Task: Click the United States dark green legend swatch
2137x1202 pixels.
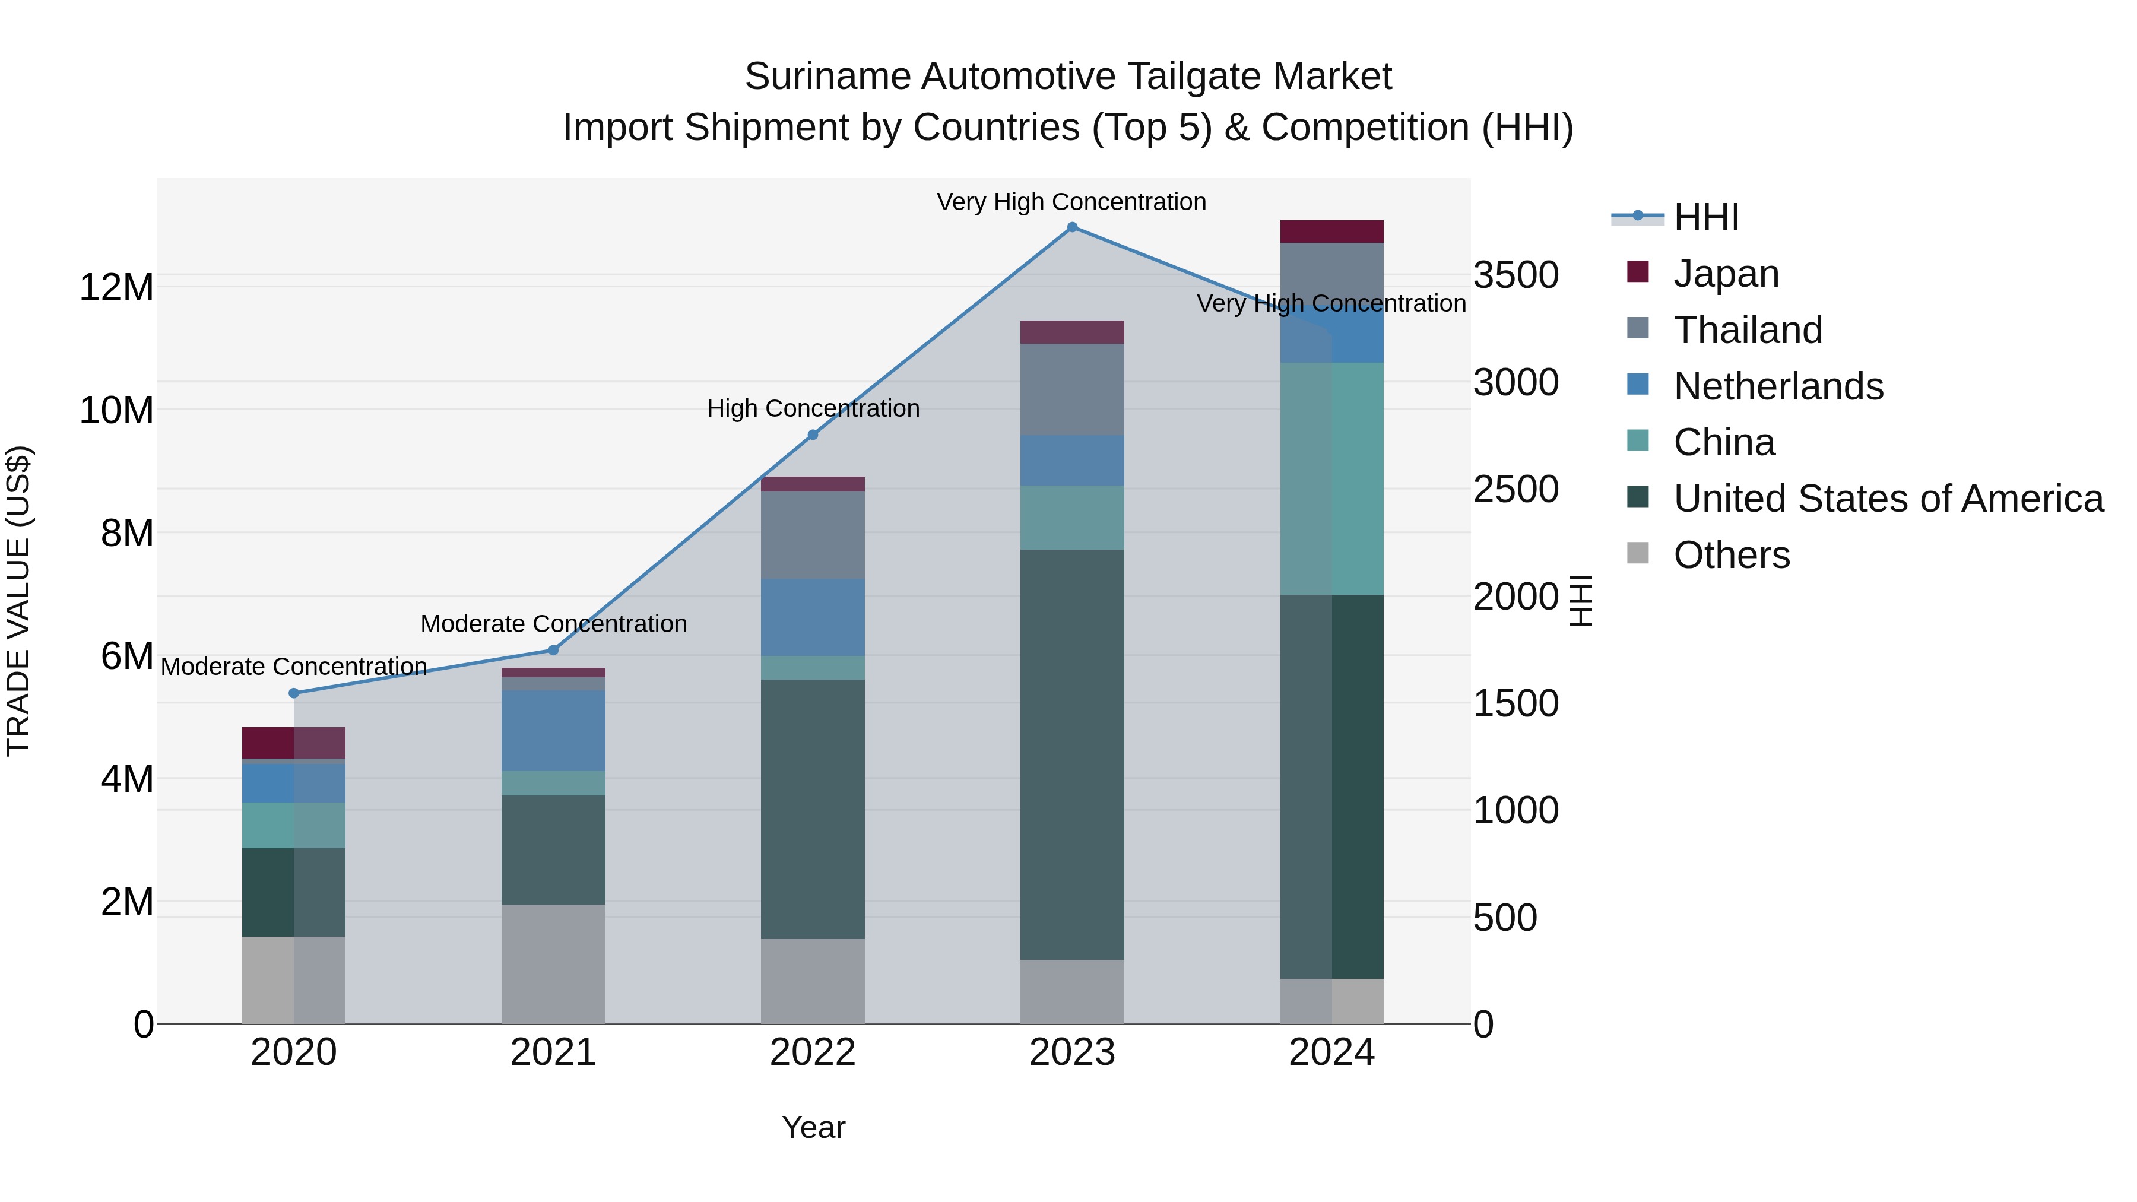Action: point(1638,497)
